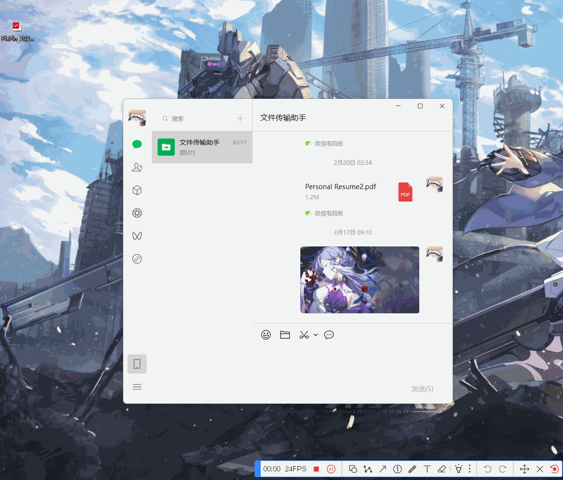
Task: Click the 2月20日 02:34 timestamp
Action: (352, 163)
